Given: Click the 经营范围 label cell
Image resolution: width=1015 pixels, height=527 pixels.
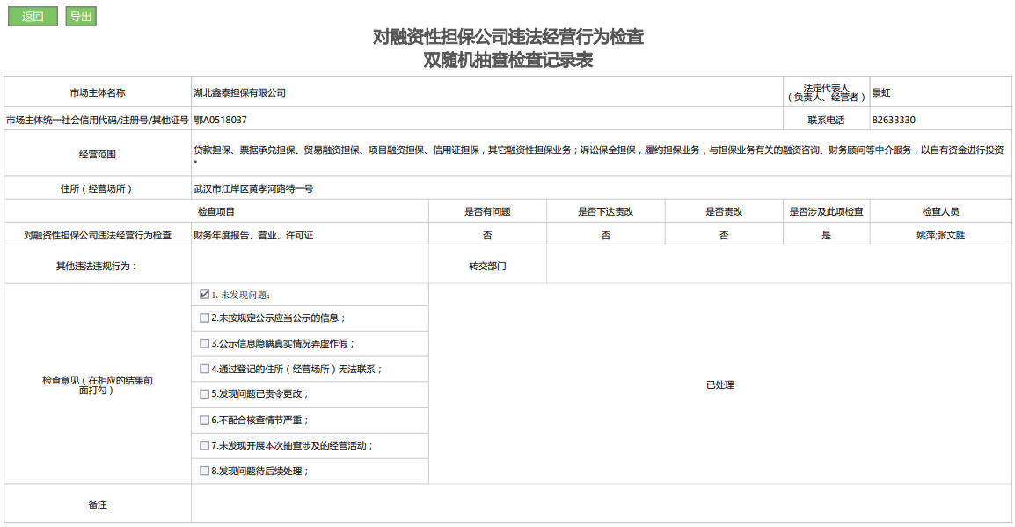Looking at the screenshot, I should 97,154.
